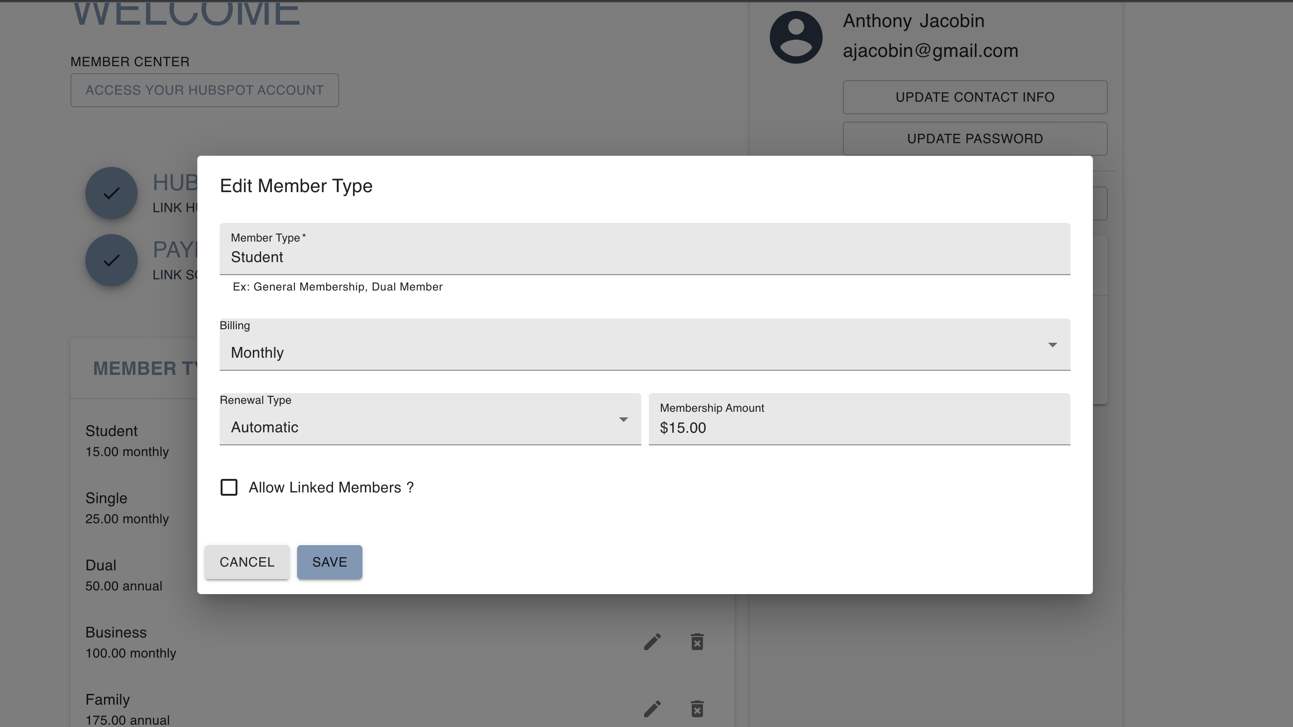Click the dropdown arrow icon on Renewal Type
Screen dimensions: 1293x727
(x=624, y=419)
